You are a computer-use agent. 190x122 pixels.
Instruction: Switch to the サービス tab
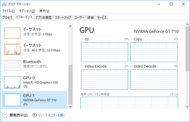pos(102,18)
